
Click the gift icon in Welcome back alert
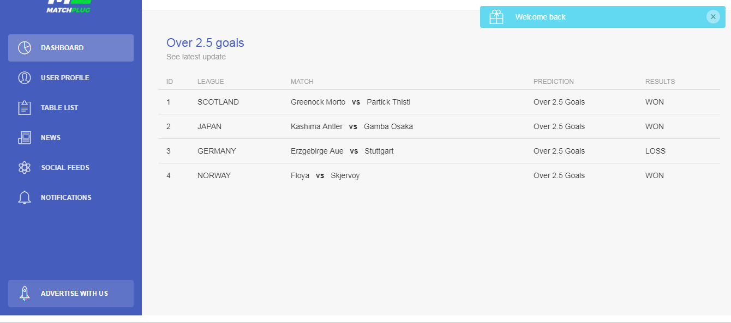tap(496, 17)
